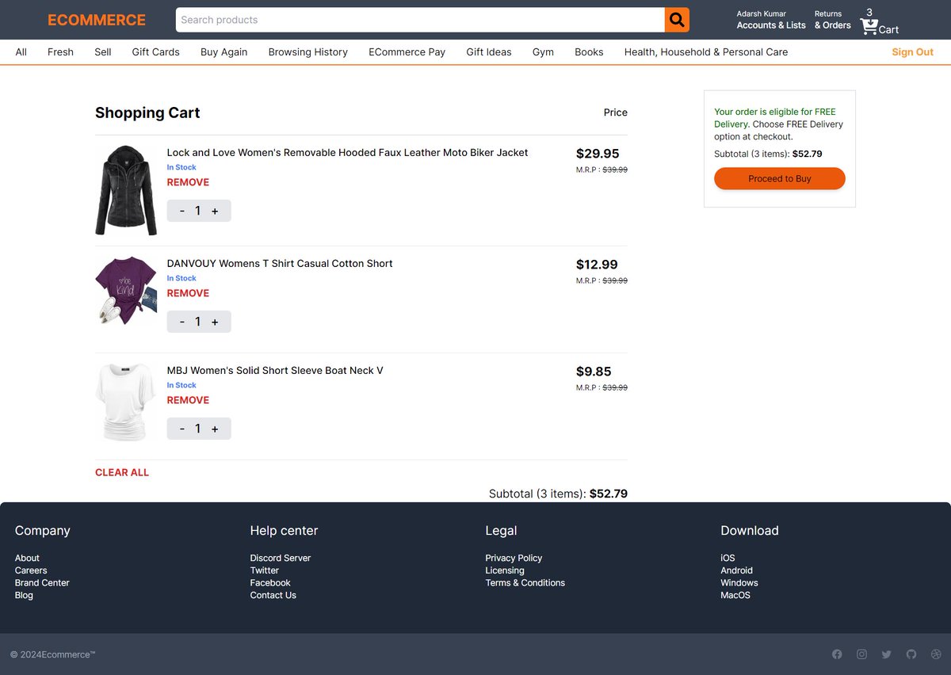Click the search magnifier icon
The width and height of the screenshot is (951, 675).
676,19
